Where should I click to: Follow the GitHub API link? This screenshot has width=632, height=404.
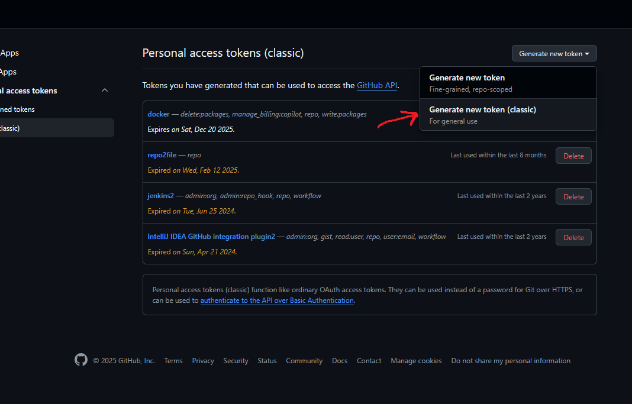(x=376, y=86)
